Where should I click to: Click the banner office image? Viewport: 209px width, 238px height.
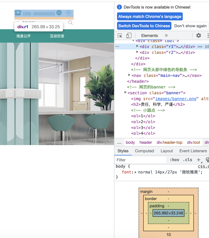57,94
